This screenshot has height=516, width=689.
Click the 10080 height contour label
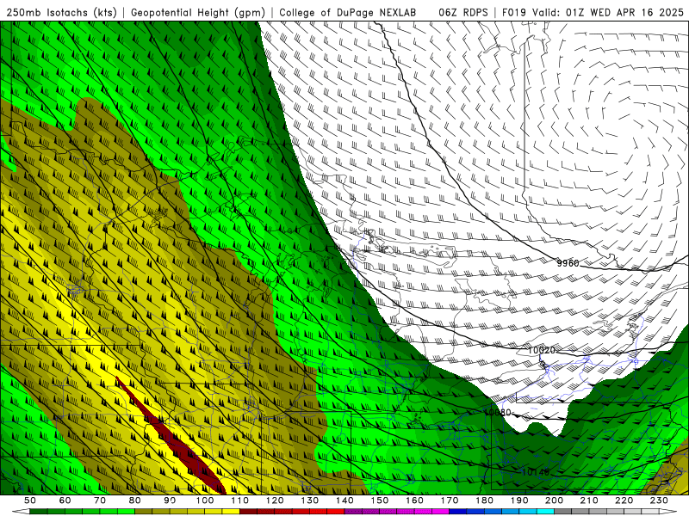(x=498, y=413)
